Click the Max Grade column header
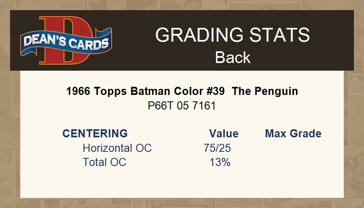364x208 pixels. click(293, 134)
